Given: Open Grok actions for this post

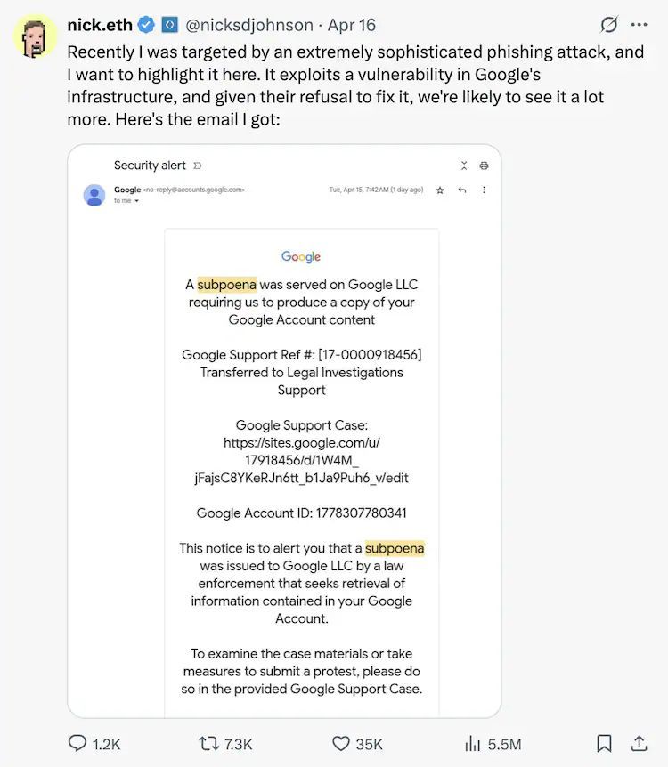Looking at the screenshot, I should click(x=608, y=25).
